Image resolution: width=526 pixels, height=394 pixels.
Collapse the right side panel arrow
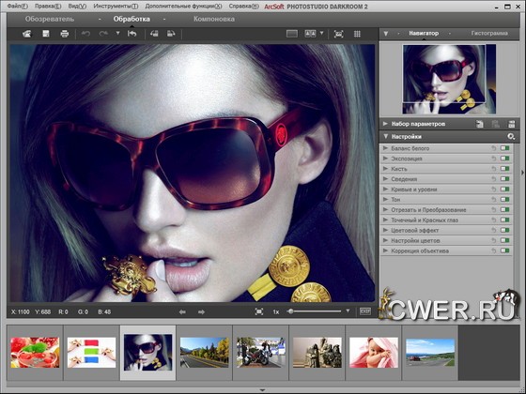[x=522, y=173]
